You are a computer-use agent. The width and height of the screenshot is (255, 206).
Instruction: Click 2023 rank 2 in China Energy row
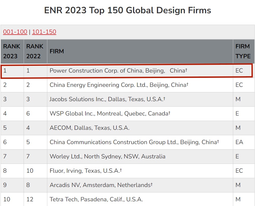[x=5, y=85]
